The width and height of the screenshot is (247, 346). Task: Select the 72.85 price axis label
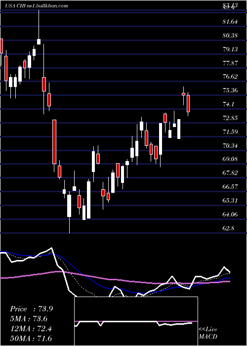[230, 118]
